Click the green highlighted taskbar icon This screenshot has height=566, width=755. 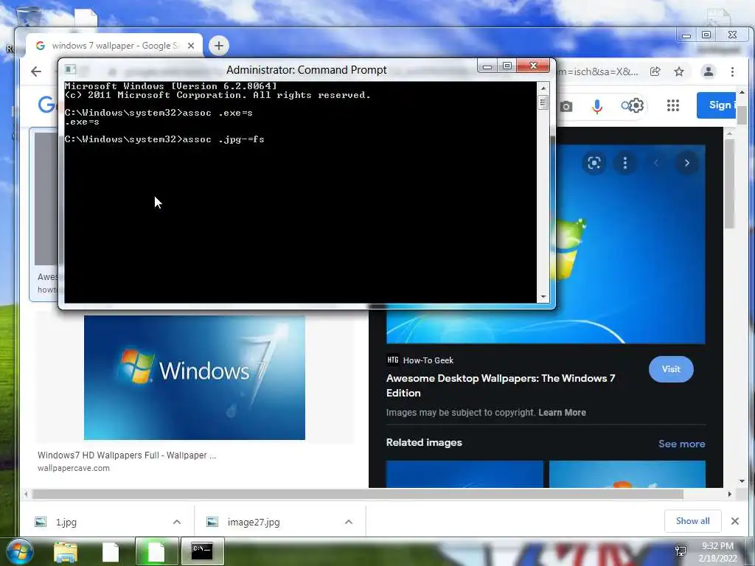(156, 551)
